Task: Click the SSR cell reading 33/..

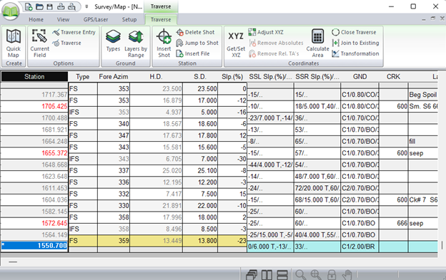Action: coord(317,247)
